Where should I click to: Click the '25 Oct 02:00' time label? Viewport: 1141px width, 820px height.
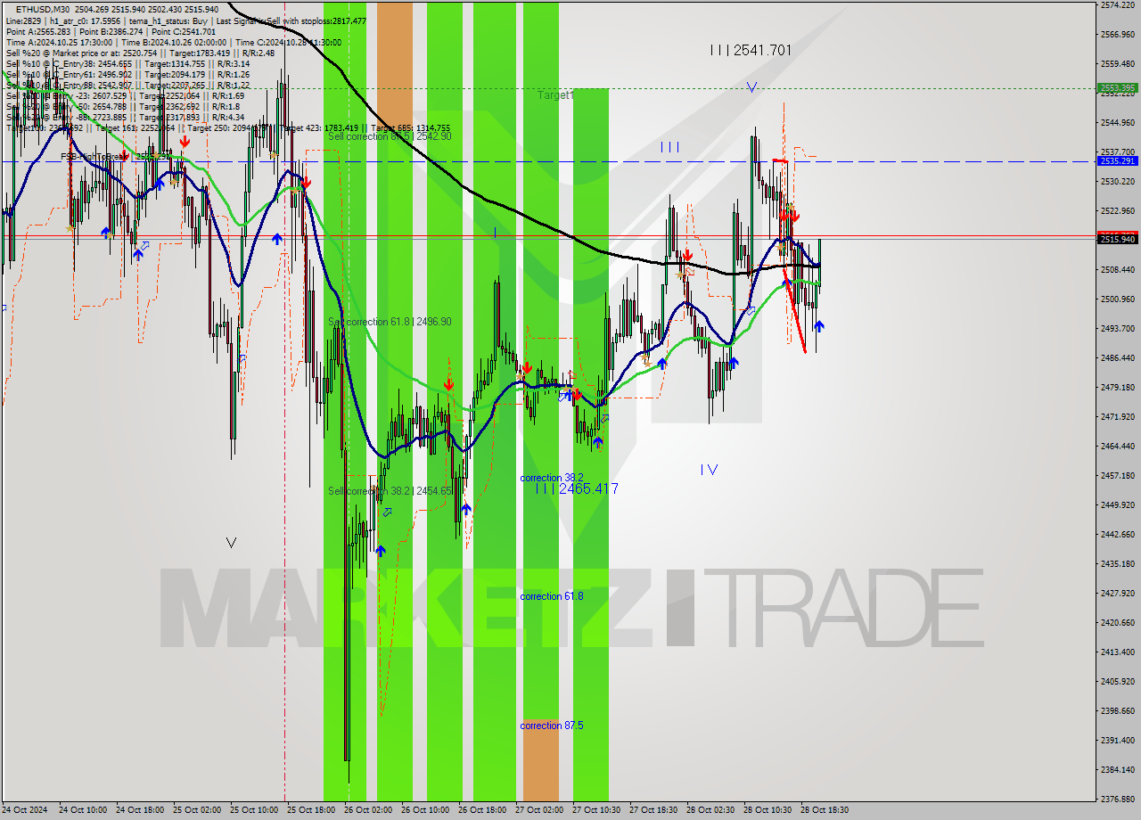[x=197, y=810]
